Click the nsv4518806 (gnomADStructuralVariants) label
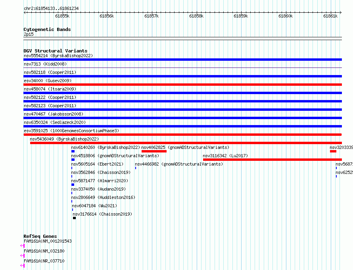This screenshot has height=270, width=353. pyautogui.click(x=115, y=156)
